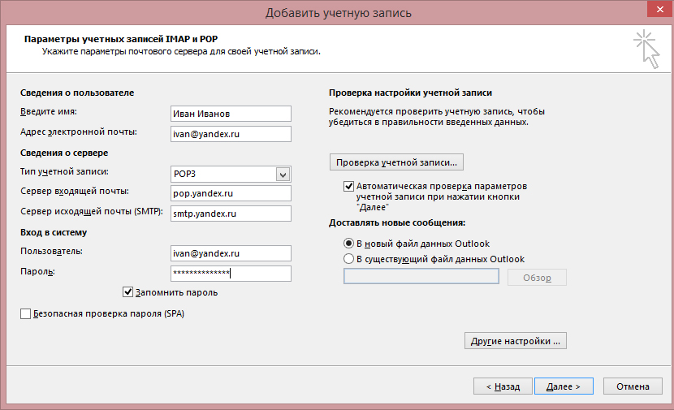The width and height of the screenshot is (674, 410).
Task: Edit outgoing SMTP server field smtp.yandex.ru
Action: 231,214
